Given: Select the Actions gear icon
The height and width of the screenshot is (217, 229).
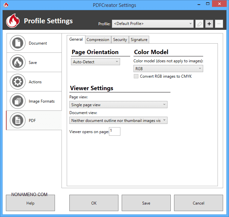Looking at the screenshot, I should pyautogui.click(x=18, y=82).
